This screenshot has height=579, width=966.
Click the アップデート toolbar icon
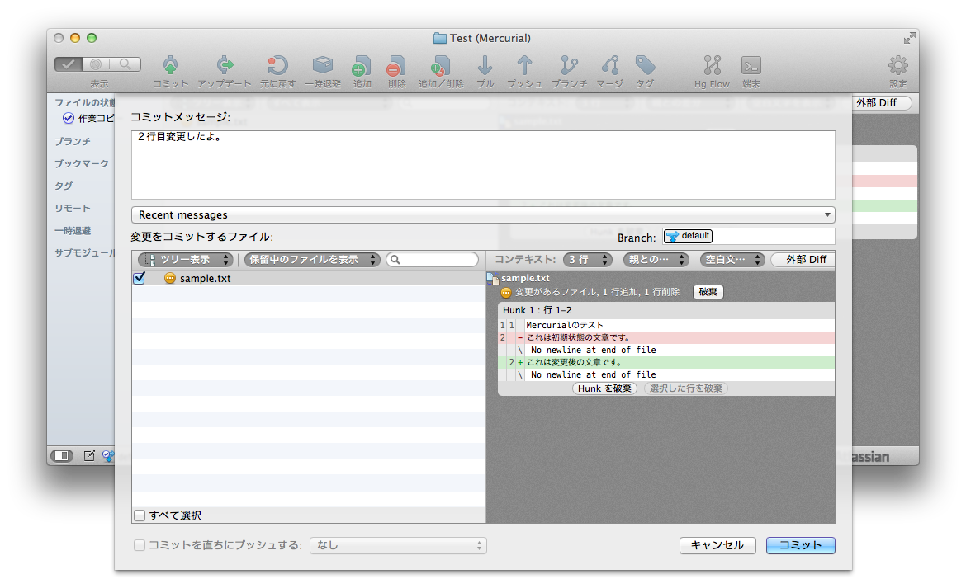(x=225, y=65)
